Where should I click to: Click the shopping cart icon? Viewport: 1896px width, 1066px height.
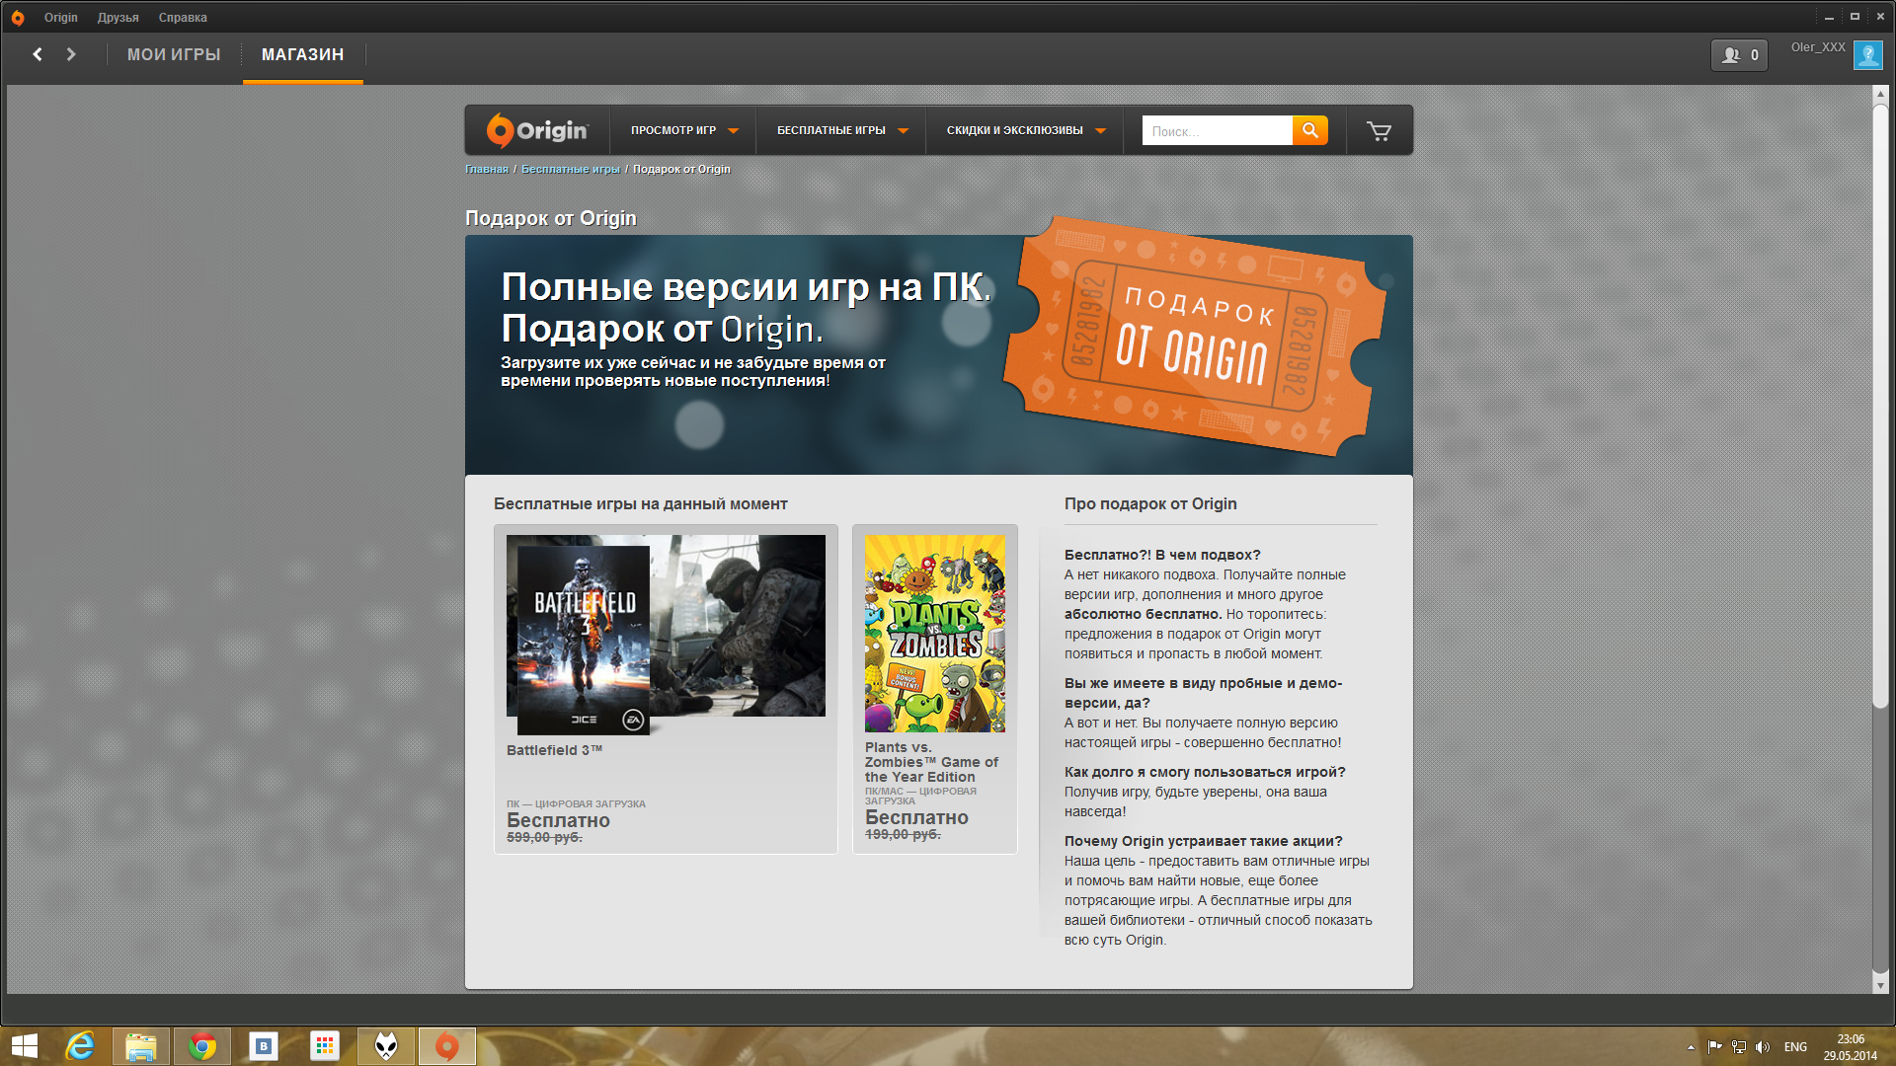[x=1379, y=130]
